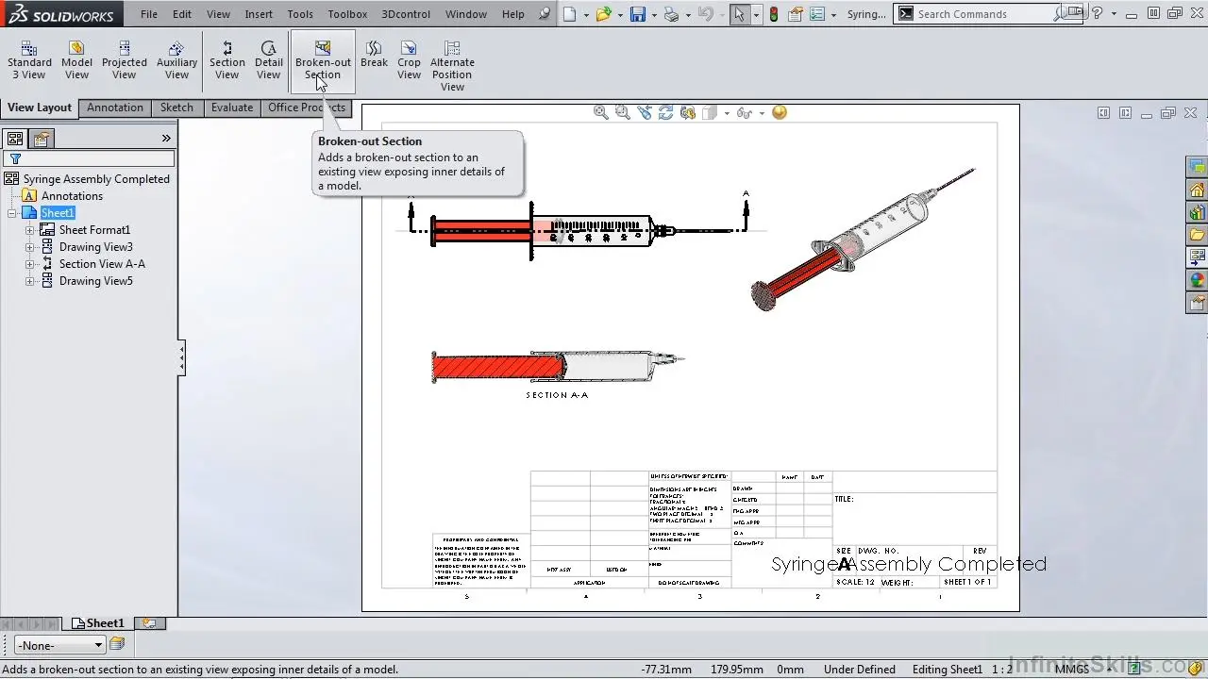Pin the menu bar with the pushpin
The height and width of the screenshot is (679, 1208).
[544, 14]
